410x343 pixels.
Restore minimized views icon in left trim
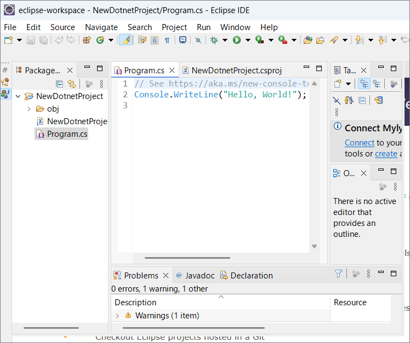pos(5,70)
